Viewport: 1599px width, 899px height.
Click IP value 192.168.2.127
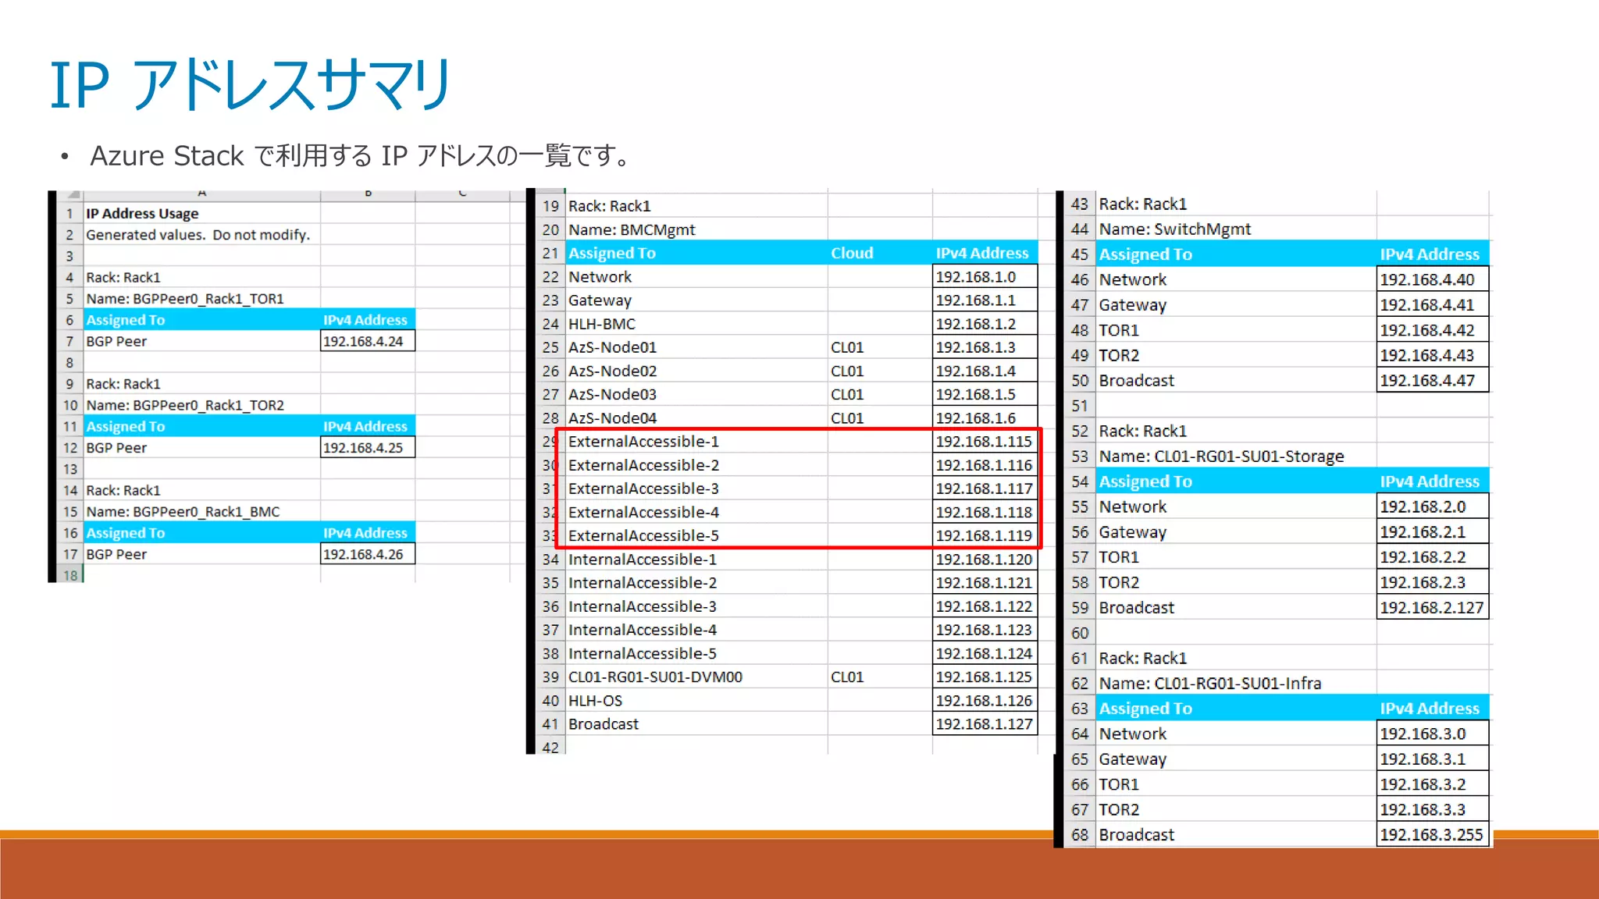[1432, 608]
